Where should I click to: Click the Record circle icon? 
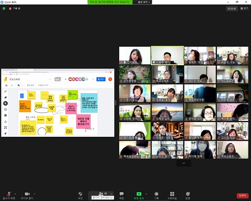click(x=156, y=194)
